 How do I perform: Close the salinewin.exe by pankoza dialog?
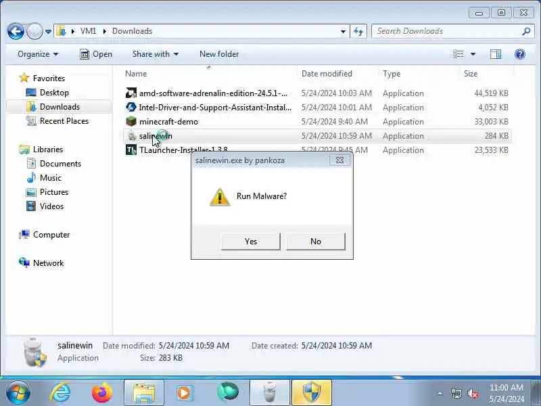(x=339, y=160)
